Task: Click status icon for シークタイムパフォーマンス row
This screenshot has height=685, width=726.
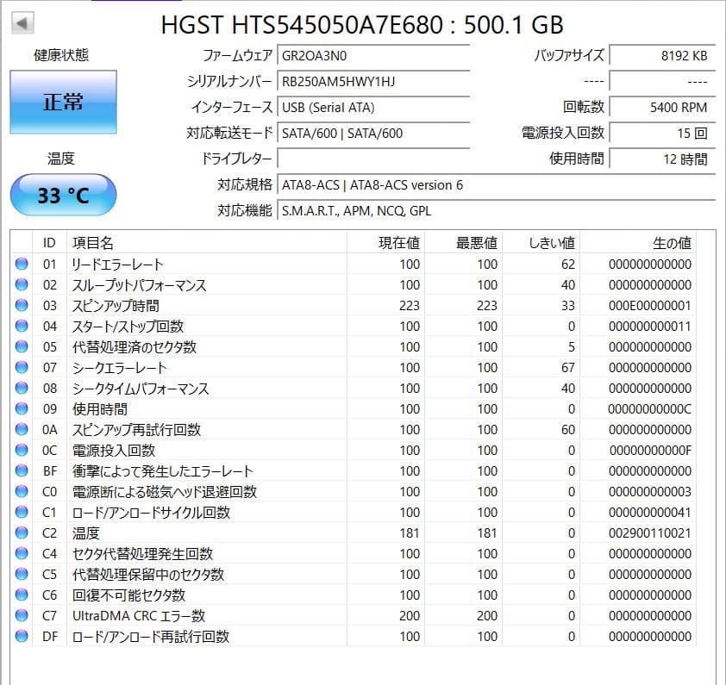Action: [x=22, y=388]
